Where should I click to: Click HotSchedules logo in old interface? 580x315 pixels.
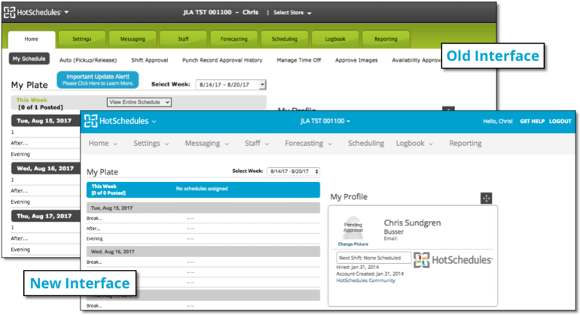pyautogui.click(x=32, y=12)
